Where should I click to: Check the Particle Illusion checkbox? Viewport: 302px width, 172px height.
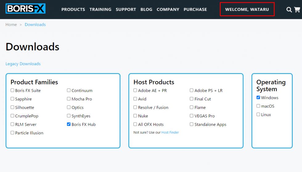point(12,133)
